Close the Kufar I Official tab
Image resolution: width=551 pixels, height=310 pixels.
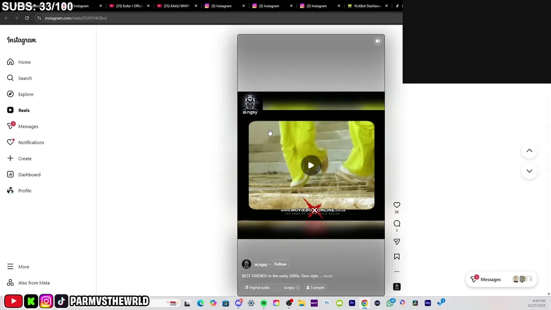click(x=149, y=6)
